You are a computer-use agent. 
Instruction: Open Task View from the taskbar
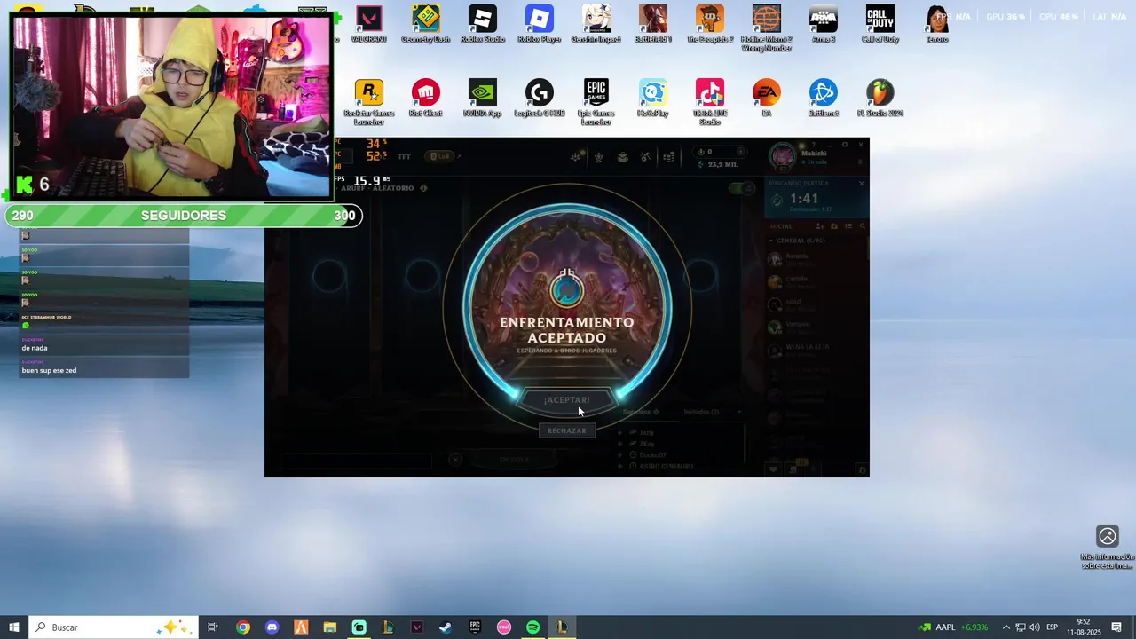(213, 627)
